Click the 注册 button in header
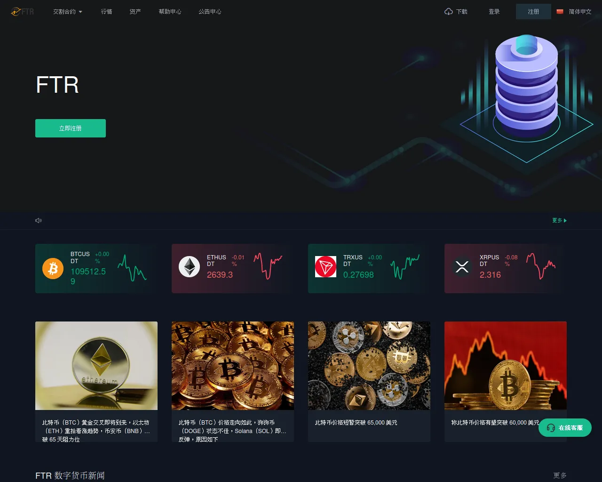The height and width of the screenshot is (482, 602). point(533,11)
